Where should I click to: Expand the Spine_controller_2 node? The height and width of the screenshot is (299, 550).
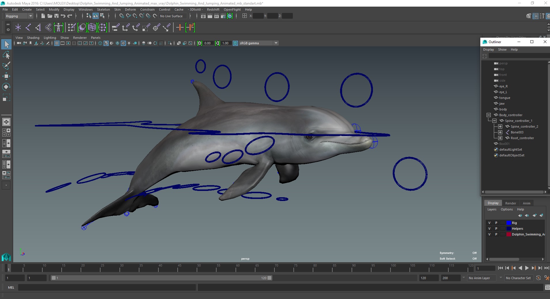pos(500,126)
